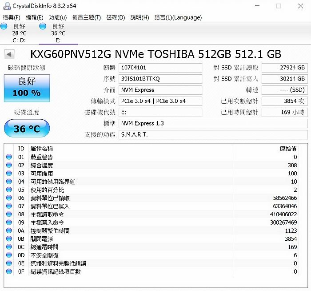Click the ID column header
Screen dimensions: 311x291
coord(21,149)
